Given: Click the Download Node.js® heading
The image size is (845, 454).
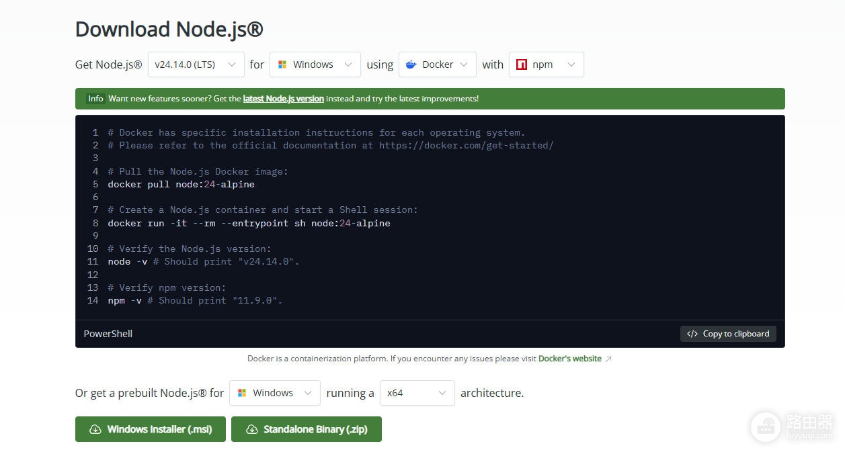Looking at the screenshot, I should [x=169, y=29].
